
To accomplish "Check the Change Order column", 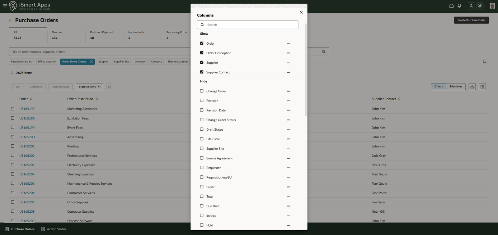I will (x=202, y=91).
